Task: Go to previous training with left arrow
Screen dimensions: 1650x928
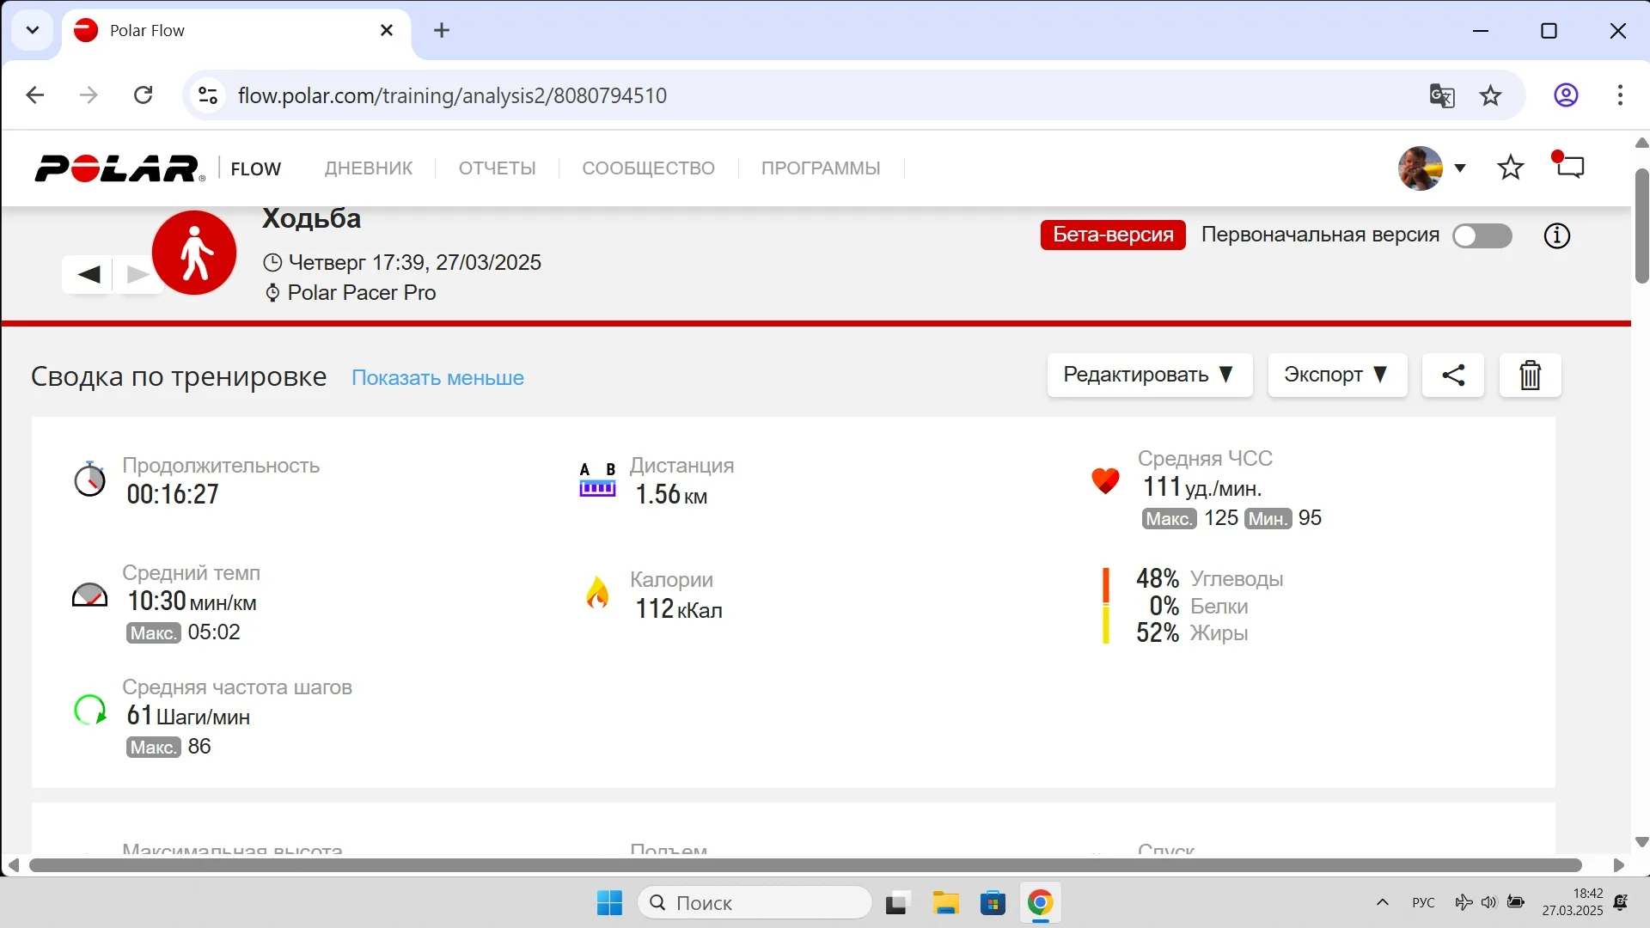Action: click(x=89, y=275)
